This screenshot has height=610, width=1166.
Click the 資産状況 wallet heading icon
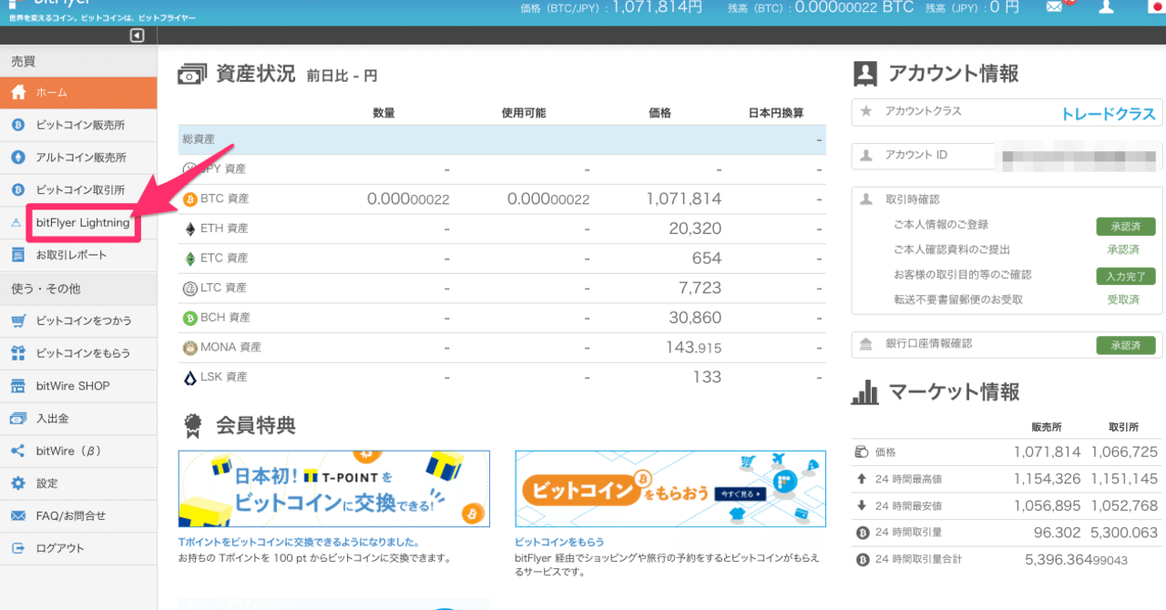point(191,75)
